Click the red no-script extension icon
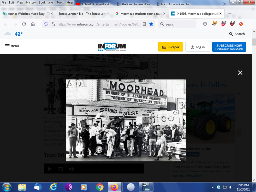This screenshot has height=192, width=256. [241, 24]
